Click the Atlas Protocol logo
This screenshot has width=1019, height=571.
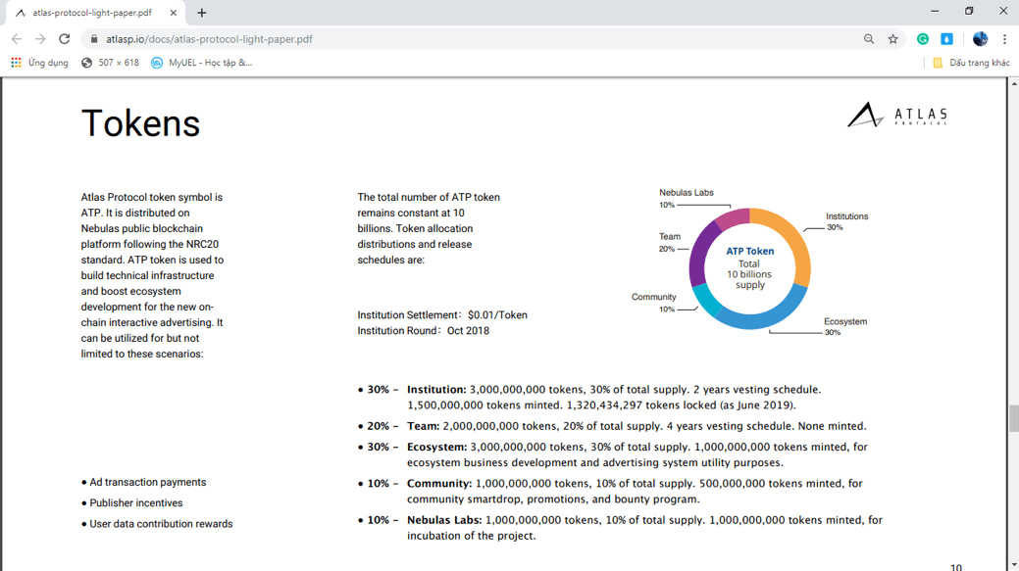click(x=897, y=115)
